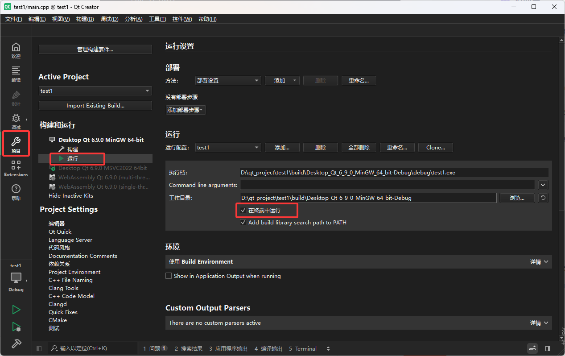Open the 控件(W) menu
This screenshot has width=565, height=356.
[x=182, y=19]
